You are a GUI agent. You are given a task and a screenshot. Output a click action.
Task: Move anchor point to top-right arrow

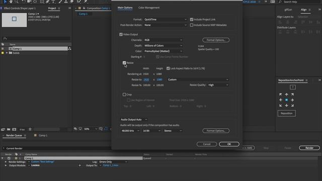tap(292, 95)
